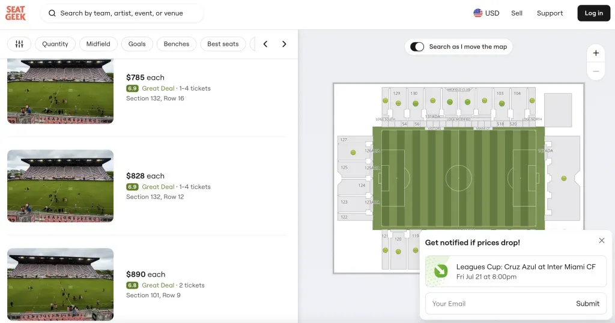Open the Quantity filter dropdown
The height and width of the screenshot is (323, 615).
[55, 44]
